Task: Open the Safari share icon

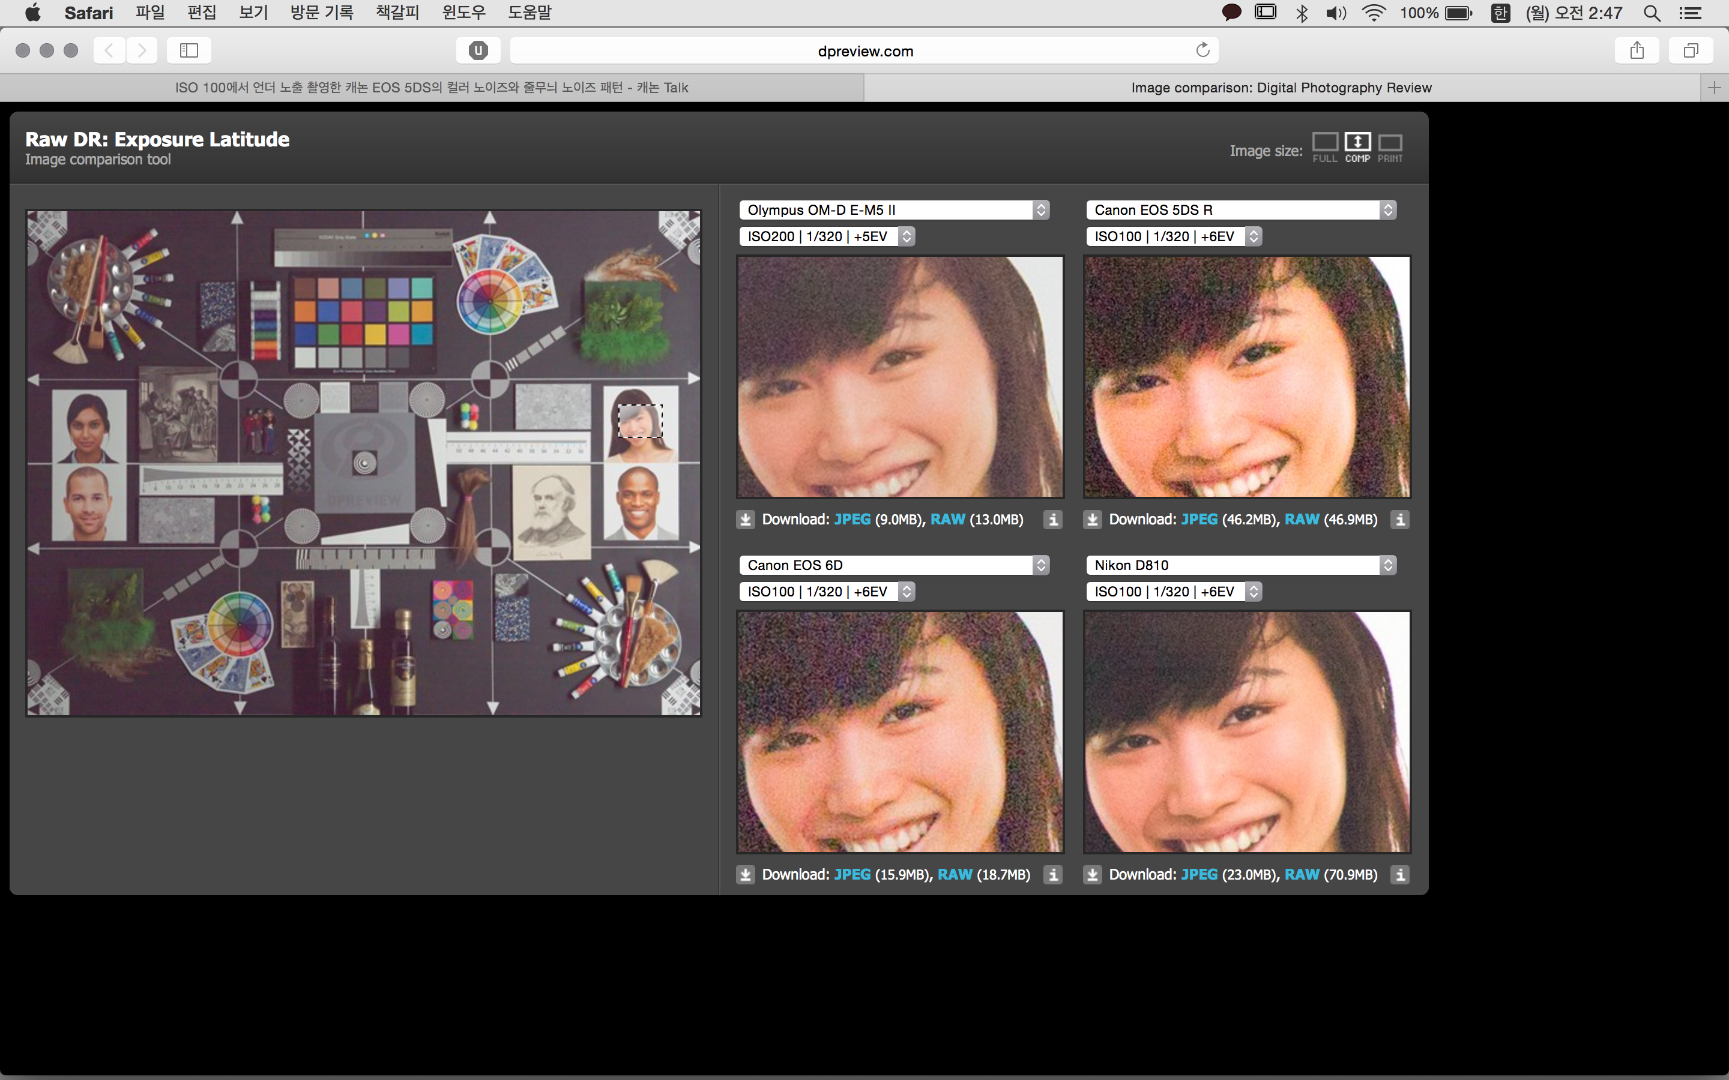Action: tap(1637, 50)
